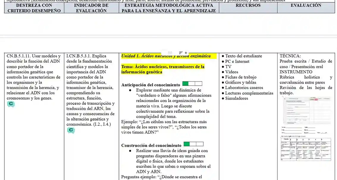The image size is (337, 180).
Task: Click the Laboratorios caseros resource item
Action: pyautogui.click(x=244, y=88)
